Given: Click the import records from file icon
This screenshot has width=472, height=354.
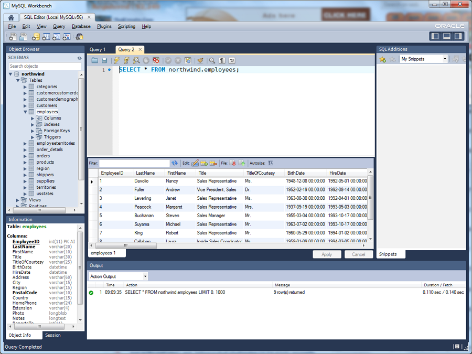Looking at the screenshot, I should click(241, 163).
